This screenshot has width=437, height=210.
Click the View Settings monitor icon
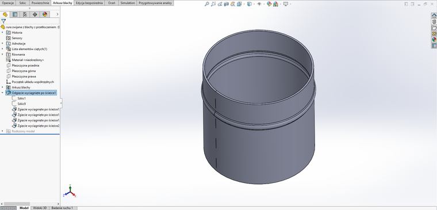click(x=286, y=4)
